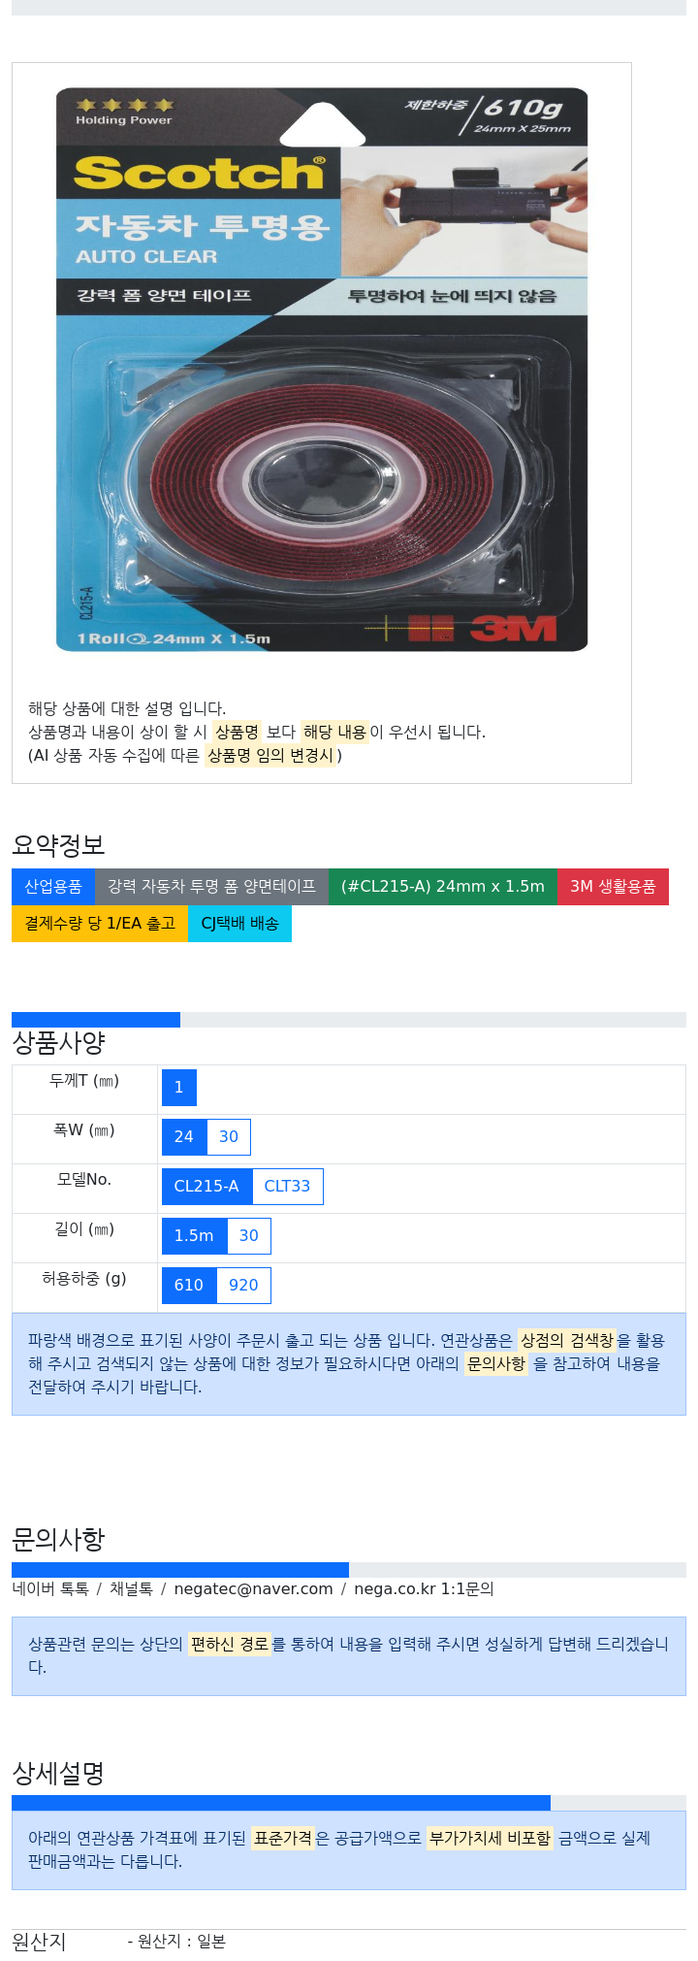698x1961 pixels.
Task: Click the 네이버 톡톡 contact option
Action: (x=50, y=1589)
